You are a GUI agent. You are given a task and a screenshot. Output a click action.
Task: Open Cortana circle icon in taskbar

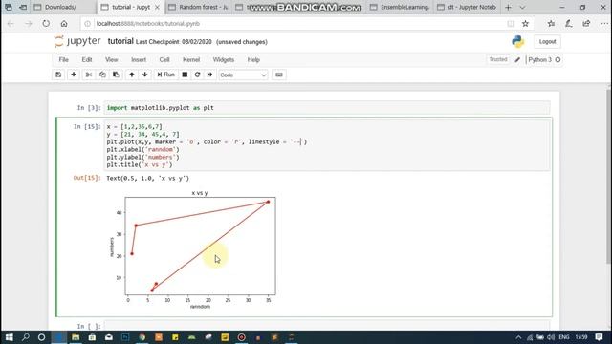[41, 337]
